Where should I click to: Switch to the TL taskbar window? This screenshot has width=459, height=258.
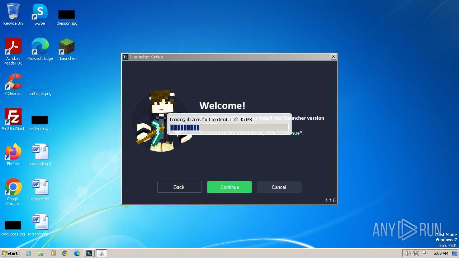click(x=89, y=253)
